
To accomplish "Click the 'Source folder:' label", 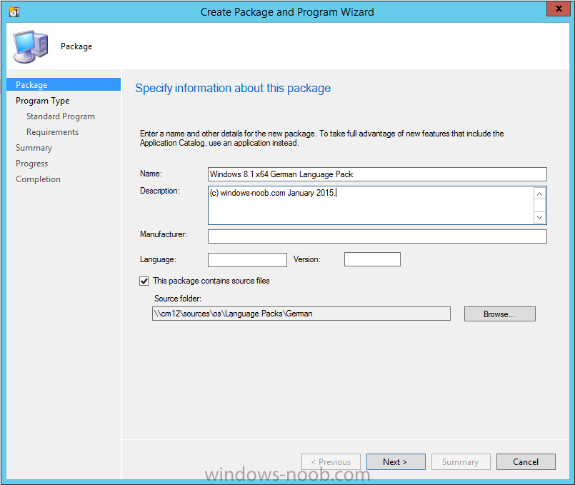I will (177, 299).
